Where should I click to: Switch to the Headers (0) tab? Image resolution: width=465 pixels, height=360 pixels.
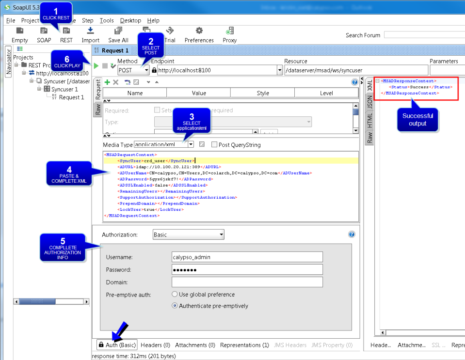tap(155, 345)
